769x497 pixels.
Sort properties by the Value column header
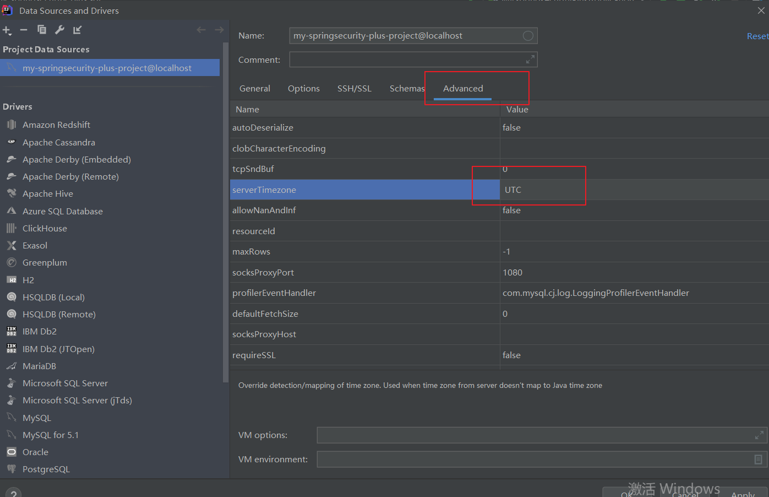[x=634, y=109]
